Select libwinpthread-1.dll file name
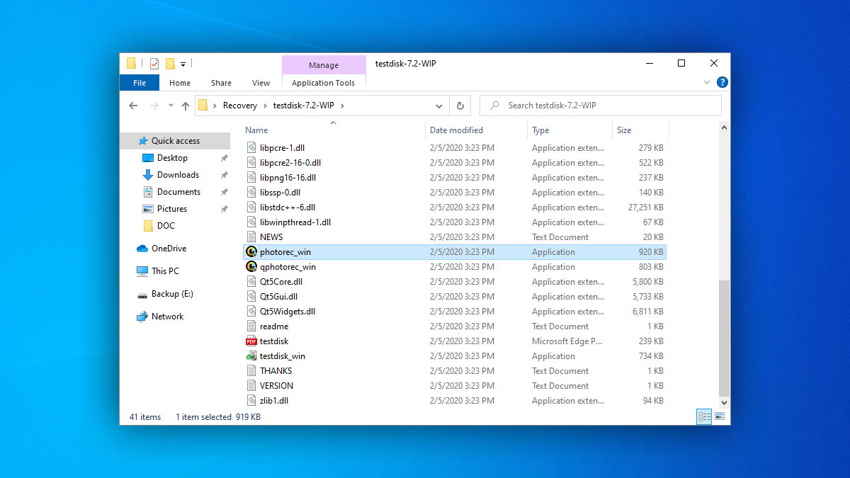This screenshot has width=850, height=478. 295,222
